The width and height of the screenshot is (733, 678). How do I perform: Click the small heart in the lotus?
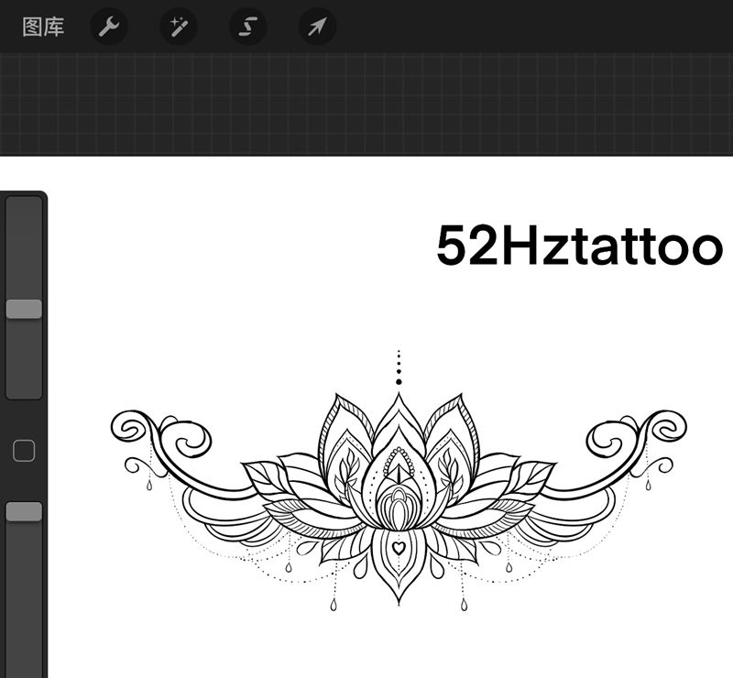click(399, 547)
